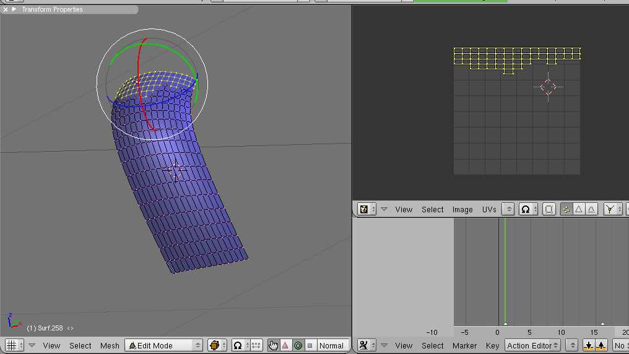
Task: Open the UV pivot point selector
Action: click(528, 209)
